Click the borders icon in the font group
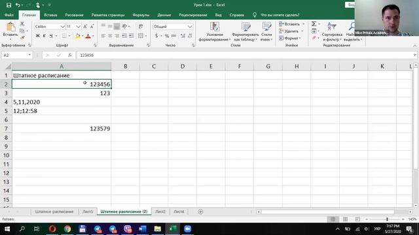419x235 pixels. [64, 36]
